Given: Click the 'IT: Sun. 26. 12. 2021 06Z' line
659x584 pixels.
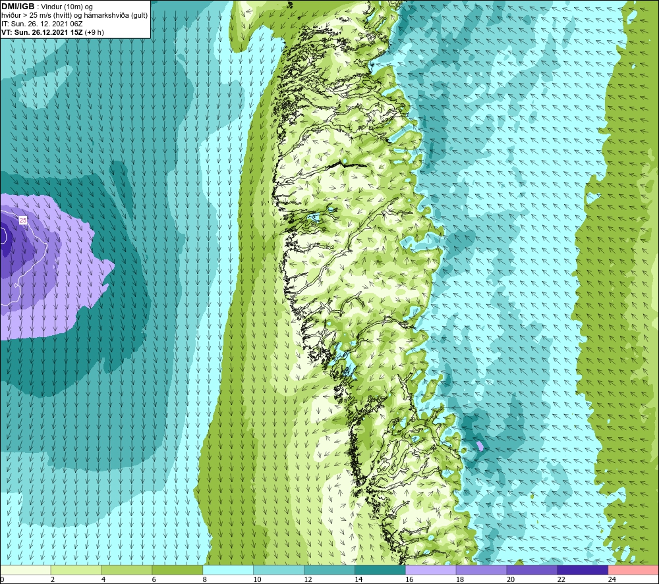Looking at the screenshot, I should [x=42, y=24].
